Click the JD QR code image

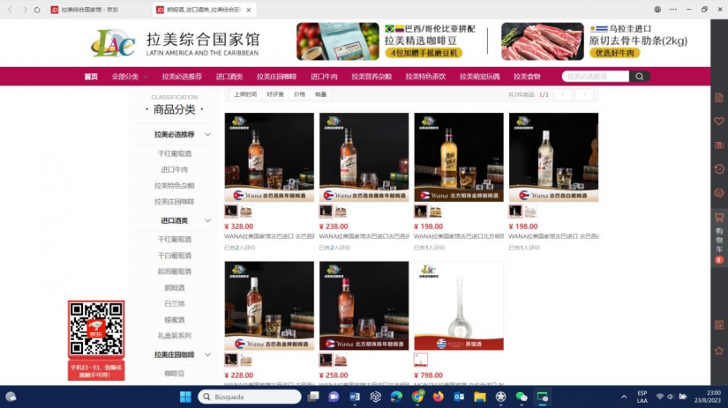coord(96,330)
